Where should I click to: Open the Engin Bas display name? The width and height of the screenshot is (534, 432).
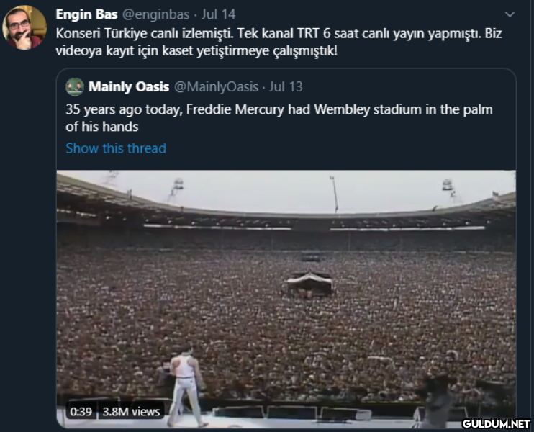[x=86, y=14]
